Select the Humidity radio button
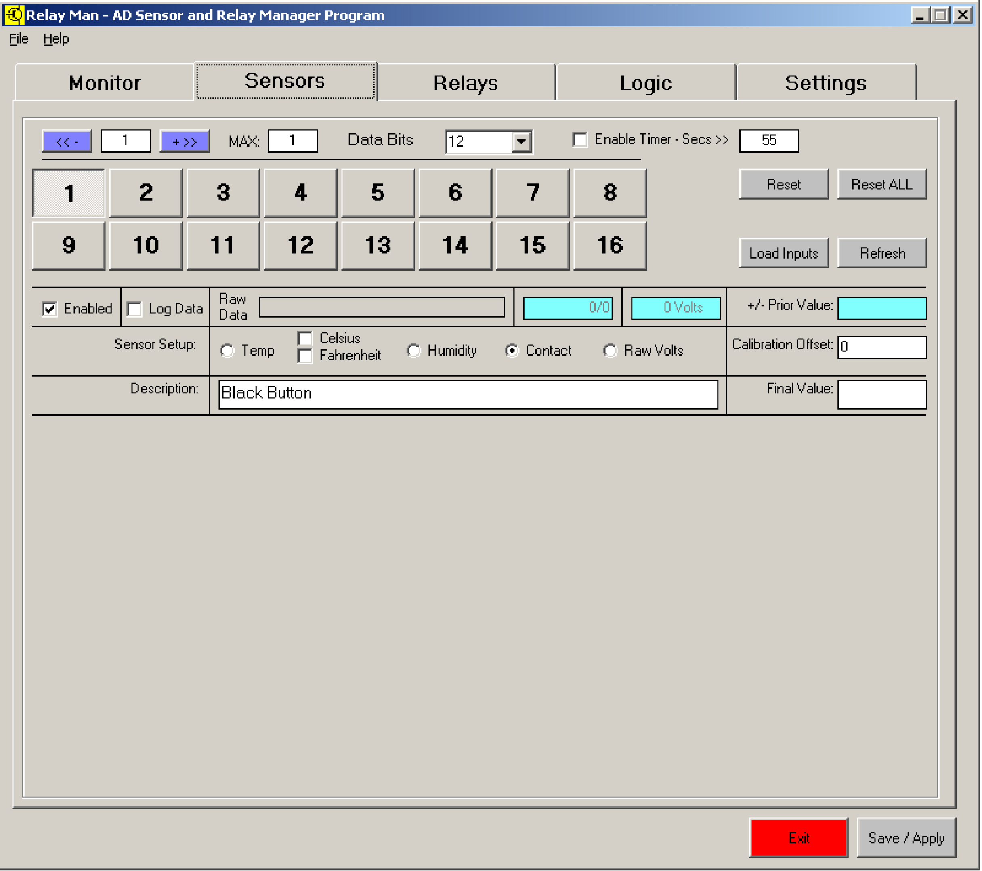The width and height of the screenshot is (982, 871). (413, 350)
